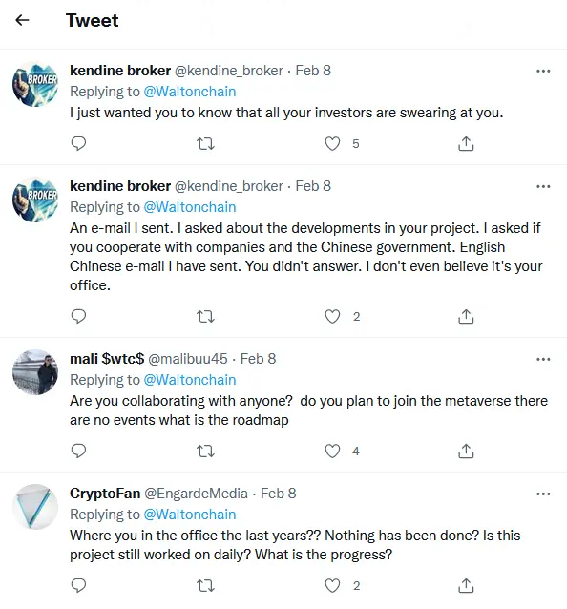
Task: Like mali $wtc$'s metaverse roadmap tweet
Action: [332, 451]
